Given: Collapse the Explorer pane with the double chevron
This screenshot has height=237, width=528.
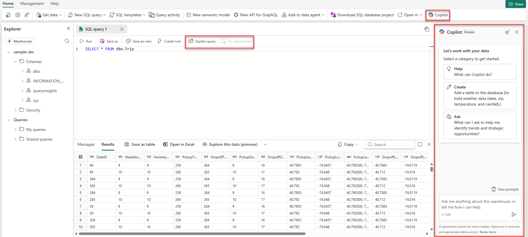Looking at the screenshot, I should (x=69, y=28).
